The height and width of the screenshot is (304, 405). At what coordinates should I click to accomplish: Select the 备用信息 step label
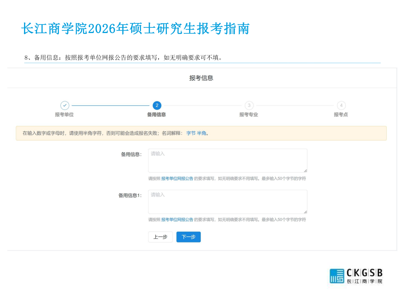[157, 114]
